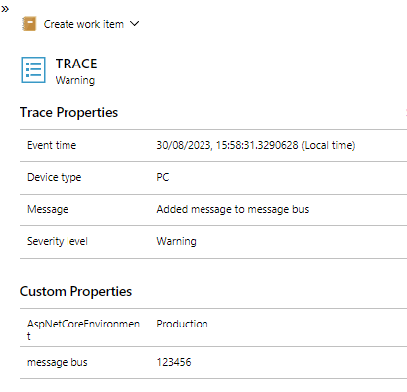Select the AspNetCoreEnvironment property name
Screen dimensions: 407x392
(x=83, y=329)
